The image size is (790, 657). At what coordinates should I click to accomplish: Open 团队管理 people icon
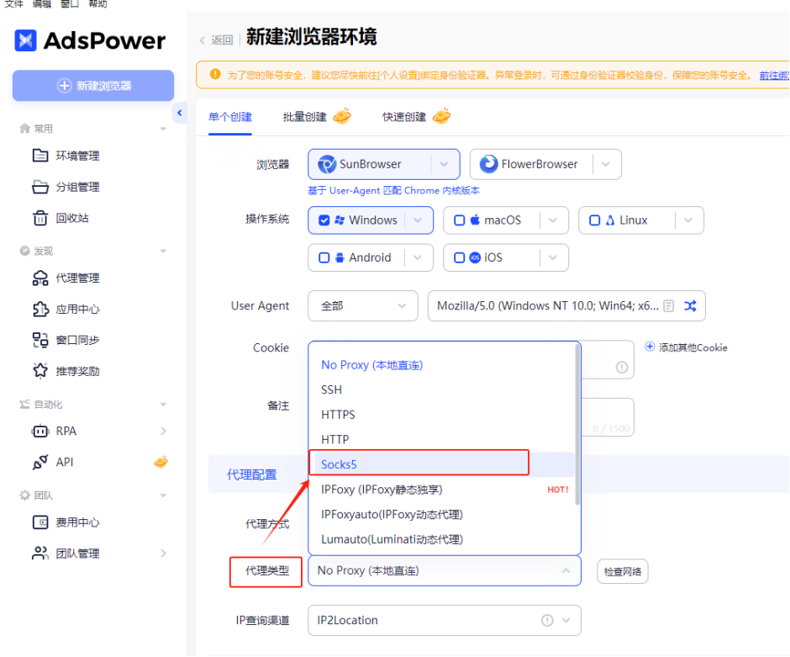click(40, 554)
